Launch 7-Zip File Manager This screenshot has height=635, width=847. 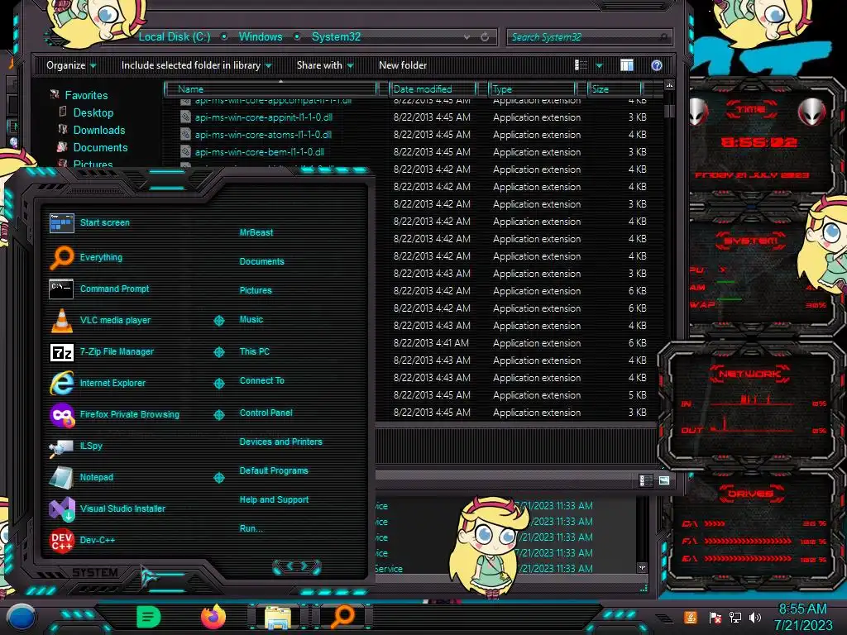click(102, 351)
